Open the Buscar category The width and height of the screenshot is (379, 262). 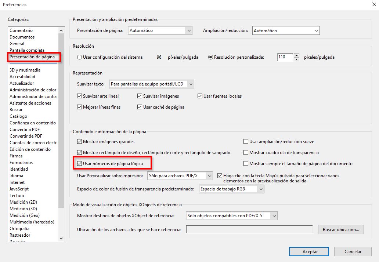(x=16, y=110)
